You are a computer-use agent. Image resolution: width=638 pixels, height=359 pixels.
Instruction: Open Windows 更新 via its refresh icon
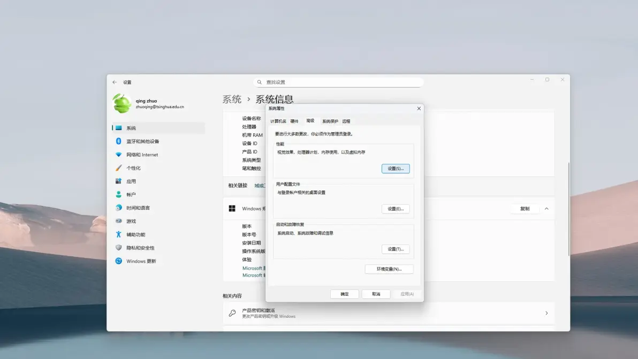(119, 261)
